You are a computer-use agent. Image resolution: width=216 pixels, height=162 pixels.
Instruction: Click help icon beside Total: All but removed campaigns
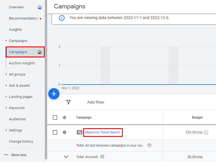pyautogui.click(x=149, y=145)
